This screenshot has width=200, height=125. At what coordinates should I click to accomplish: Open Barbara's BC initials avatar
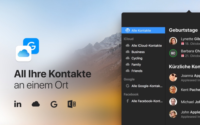click(173, 53)
